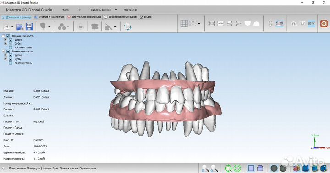Screen dimensions: 330x173
Task: Open the report documents icon
Action: 127,26
